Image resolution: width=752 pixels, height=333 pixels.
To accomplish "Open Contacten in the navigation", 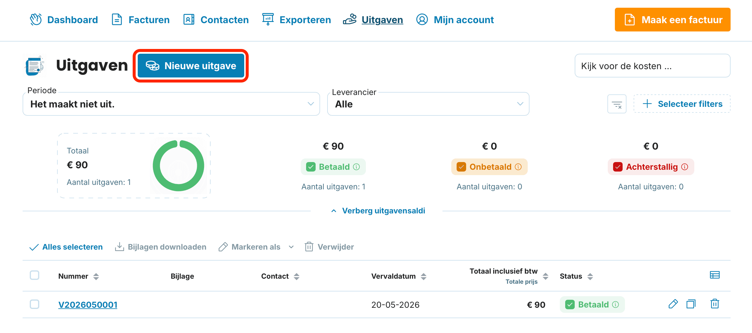I will click(216, 20).
